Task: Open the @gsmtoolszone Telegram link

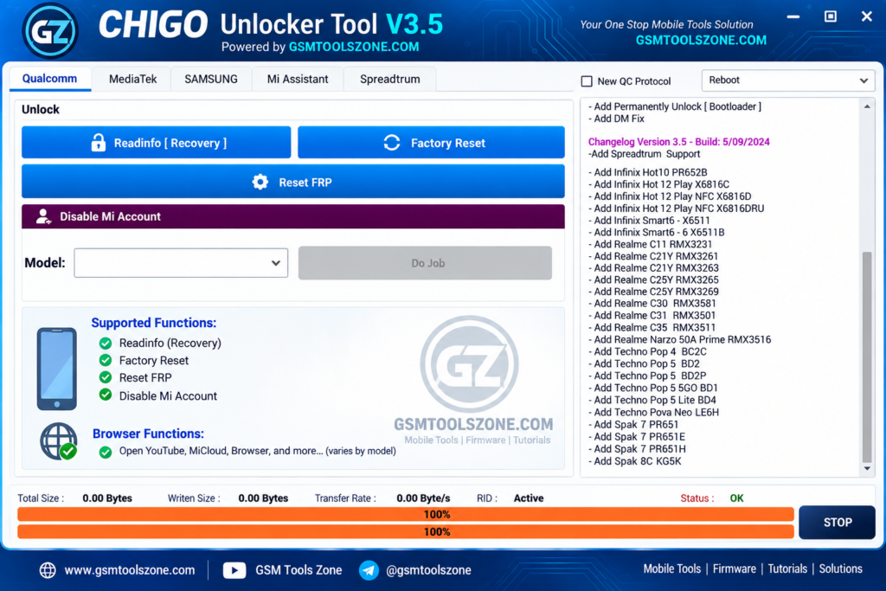Action: [428, 570]
